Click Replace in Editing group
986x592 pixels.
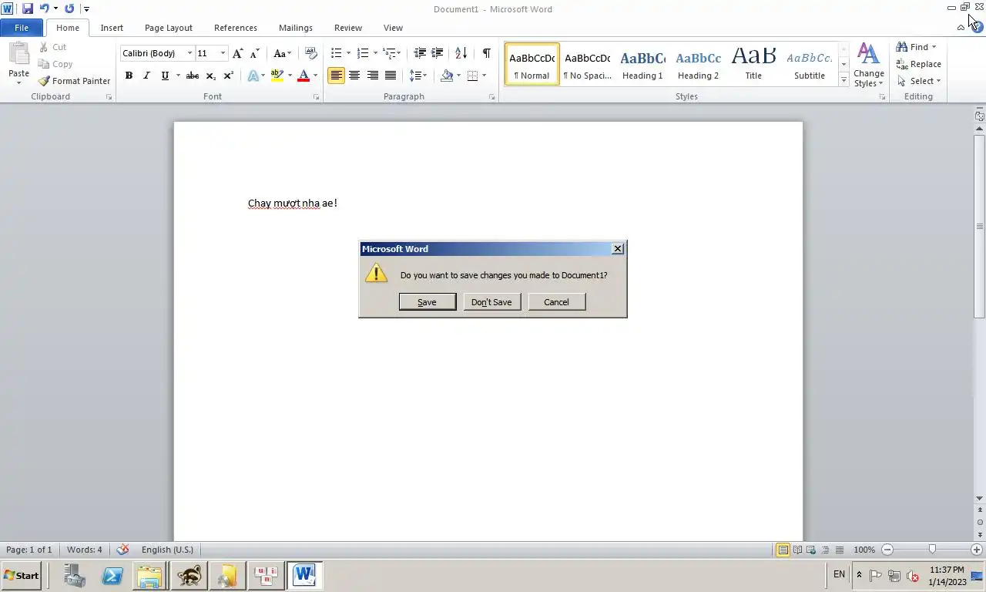tap(919, 64)
